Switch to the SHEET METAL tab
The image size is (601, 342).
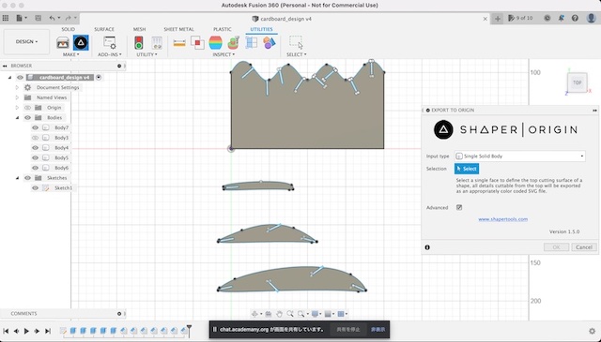pyautogui.click(x=179, y=29)
